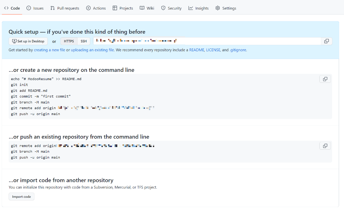This screenshot has height=209, width=344.
Task: Copy the push existing repository commands
Action: [325, 146]
